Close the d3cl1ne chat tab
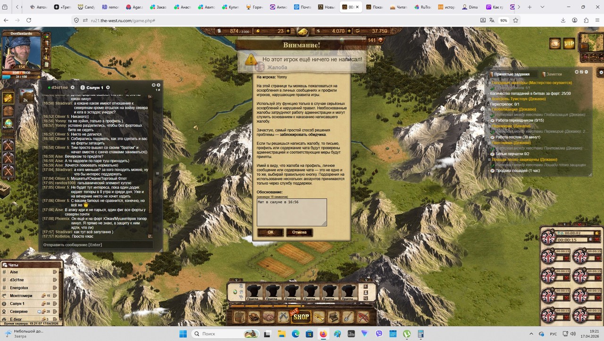The image size is (604, 341). pyautogui.click(x=73, y=87)
